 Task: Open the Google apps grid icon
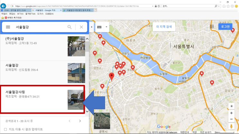[x=212, y=27]
